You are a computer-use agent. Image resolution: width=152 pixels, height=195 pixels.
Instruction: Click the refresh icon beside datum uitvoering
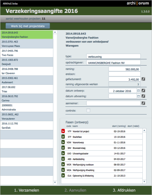(x=143, y=96)
